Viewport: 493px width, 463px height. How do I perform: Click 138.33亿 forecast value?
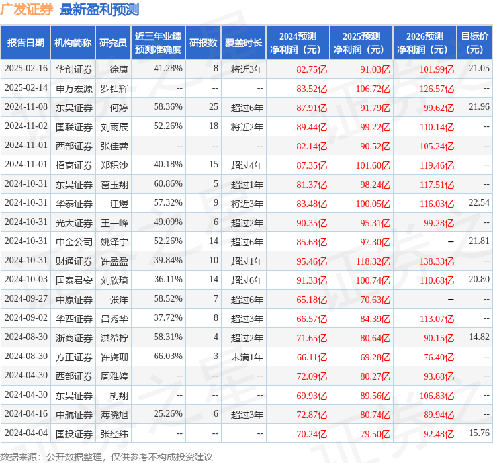[436, 261]
